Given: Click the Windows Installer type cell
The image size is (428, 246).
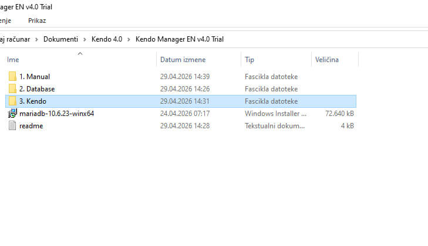Looking at the screenshot, I should coord(276,113).
